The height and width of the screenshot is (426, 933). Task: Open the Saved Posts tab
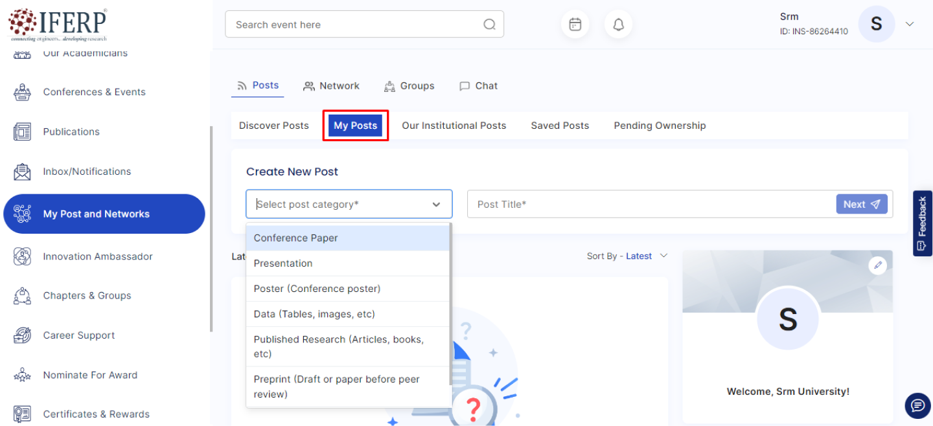560,126
